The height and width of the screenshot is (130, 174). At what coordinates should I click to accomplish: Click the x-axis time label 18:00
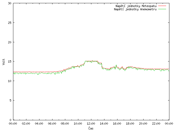130,123
